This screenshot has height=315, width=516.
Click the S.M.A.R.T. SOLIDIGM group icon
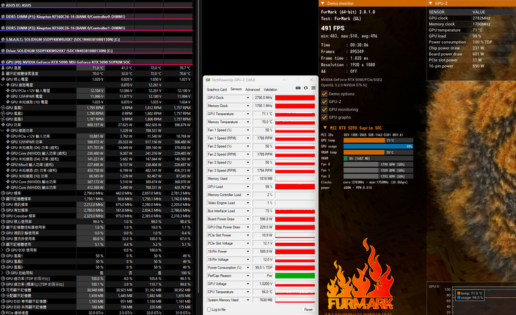point(3,40)
